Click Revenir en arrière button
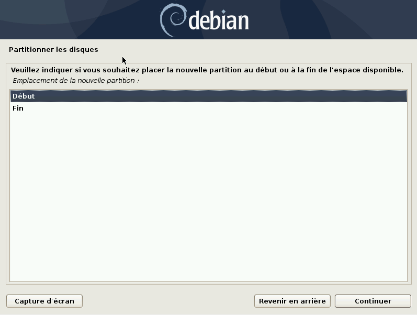The height and width of the screenshot is (315, 417). pyautogui.click(x=292, y=301)
